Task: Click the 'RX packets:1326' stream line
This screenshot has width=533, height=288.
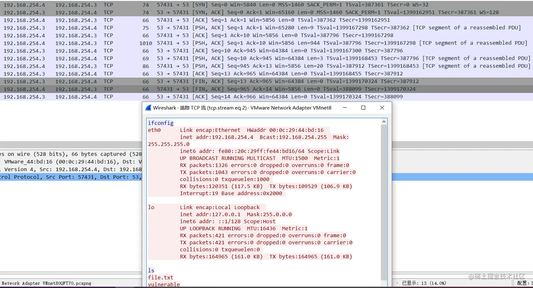Action: pos(264,165)
